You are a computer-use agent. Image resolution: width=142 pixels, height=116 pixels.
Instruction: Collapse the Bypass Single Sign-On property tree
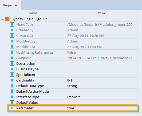[x=3, y=19]
